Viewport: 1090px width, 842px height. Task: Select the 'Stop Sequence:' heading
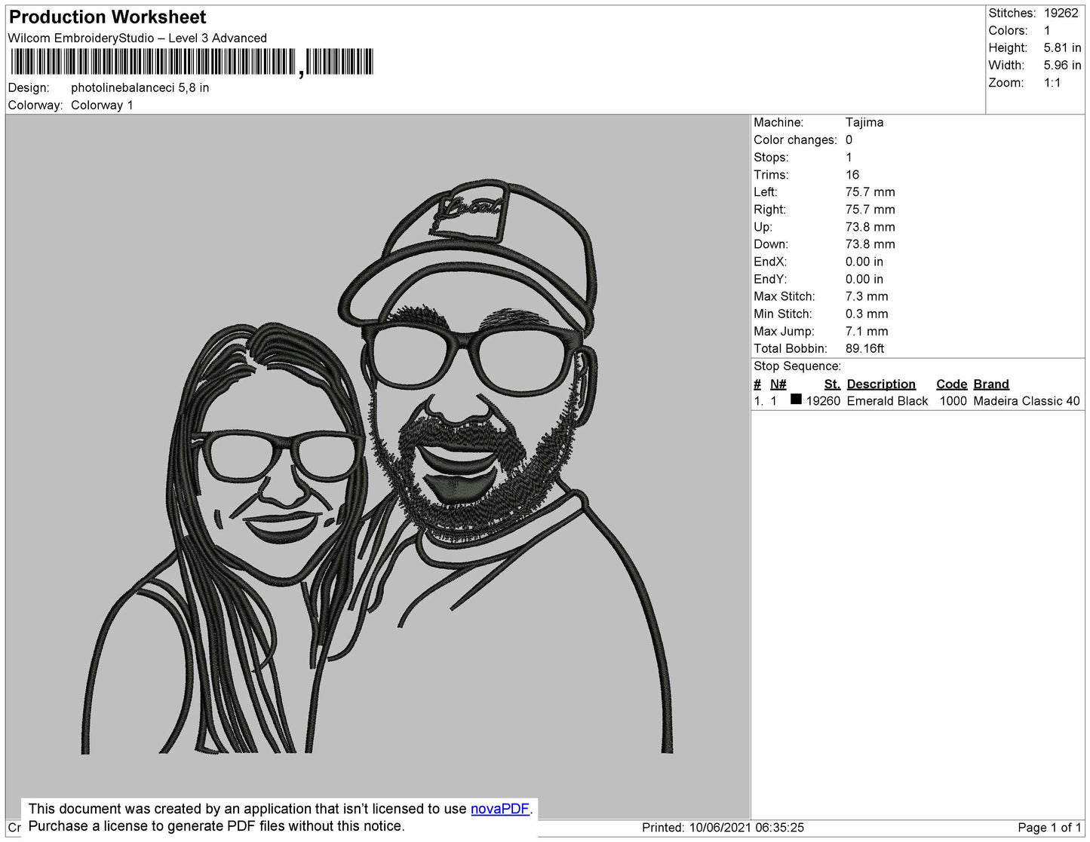797,366
